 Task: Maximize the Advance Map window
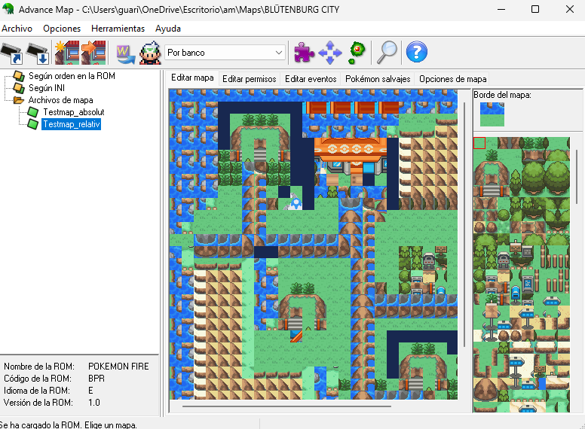tap(535, 9)
